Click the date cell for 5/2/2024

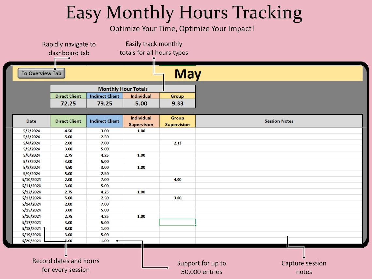pyautogui.click(x=31, y=131)
